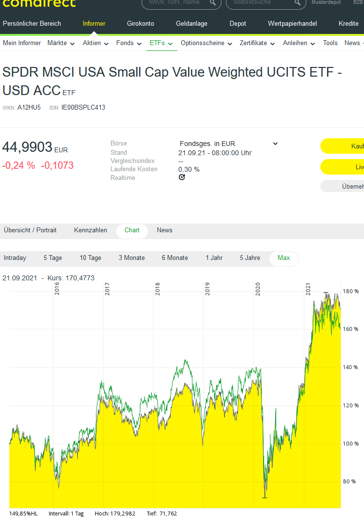Switch chart to 3 Monate range
This screenshot has width=364, height=517.
132,258
